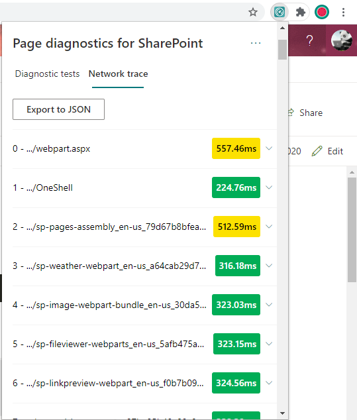Open the Extensions puzzle-piece menu

pyautogui.click(x=301, y=12)
